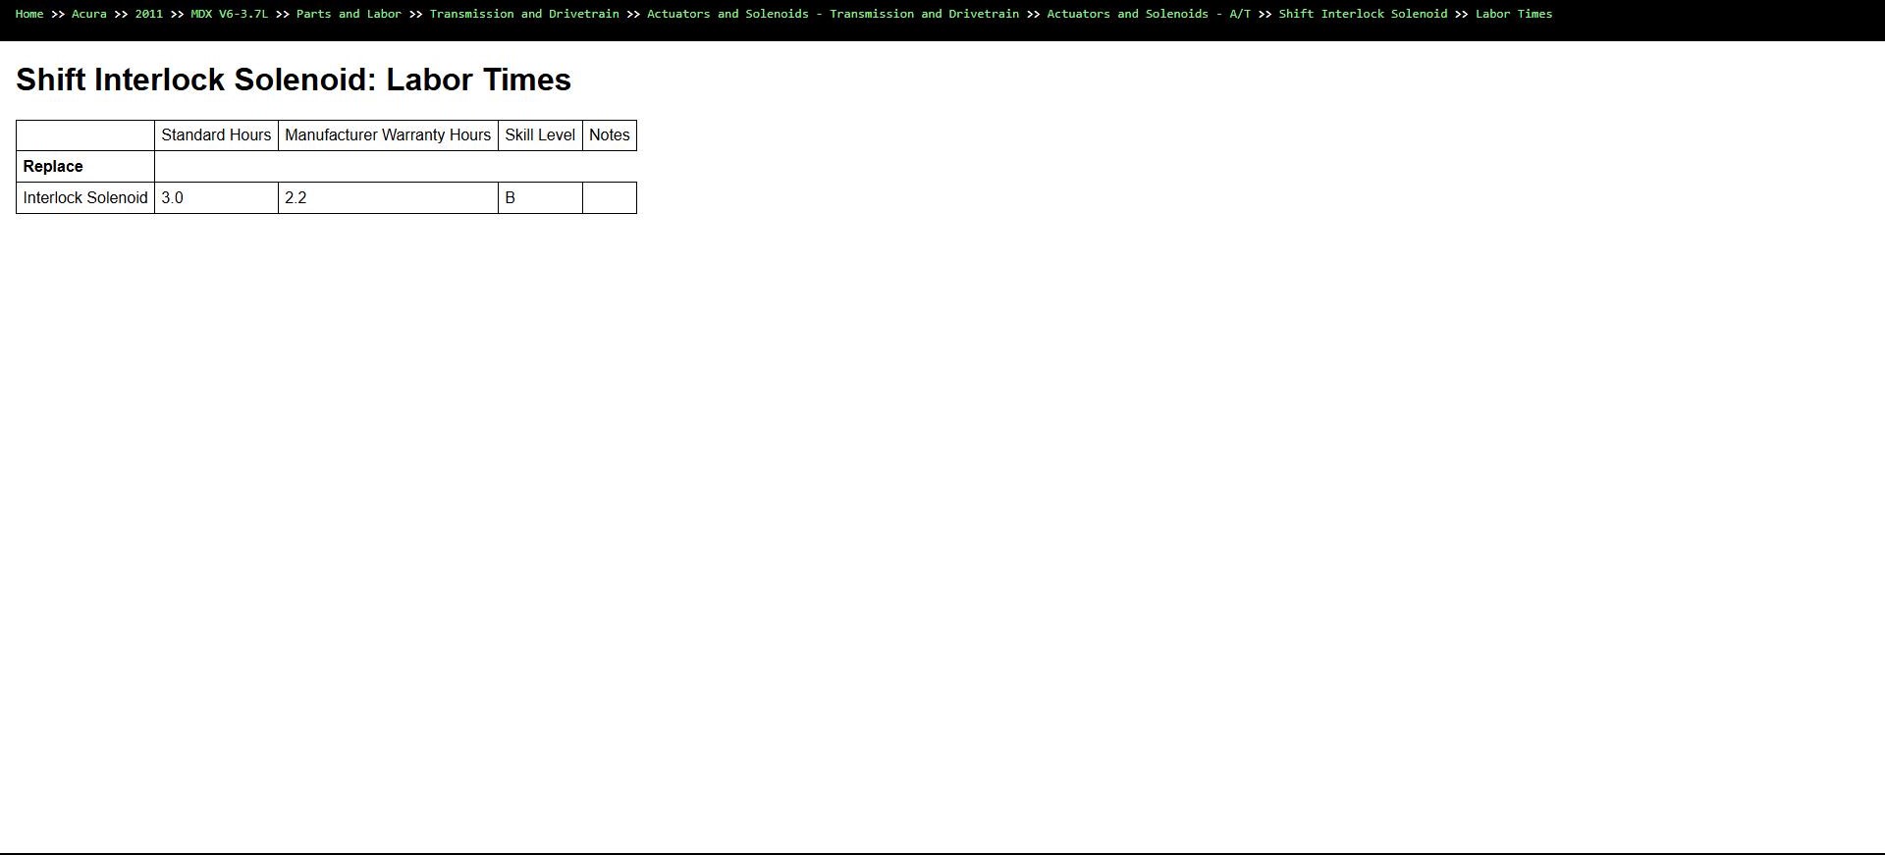Viewport: 1885px width, 855px height.
Task: Select the Skill Level column header
Action: pyautogui.click(x=540, y=135)
